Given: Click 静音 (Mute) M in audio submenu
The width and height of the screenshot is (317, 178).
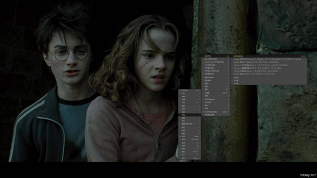Looking at the screenshot, I should (216, 89).
